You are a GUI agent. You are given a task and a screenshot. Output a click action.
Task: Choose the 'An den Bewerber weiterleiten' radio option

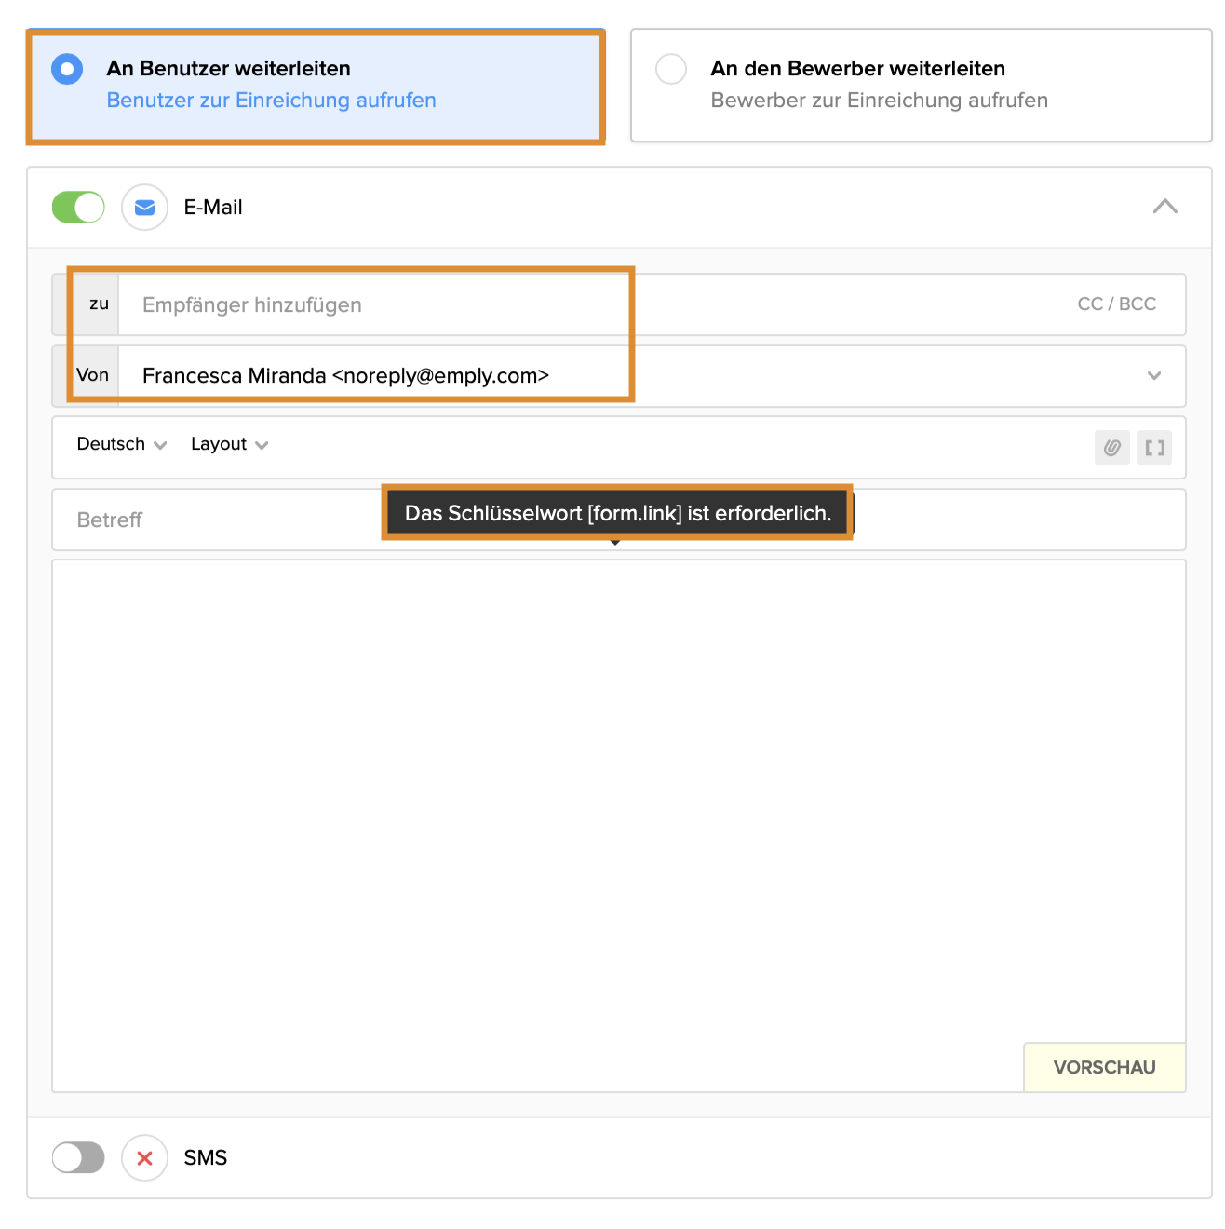[x=670, y=70]
